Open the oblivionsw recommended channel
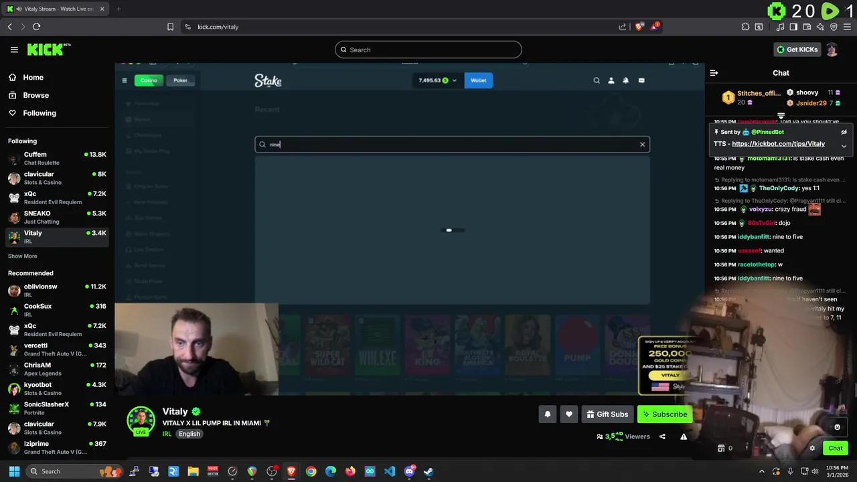Viewport: 857px width, 482px height. point(57,291)
